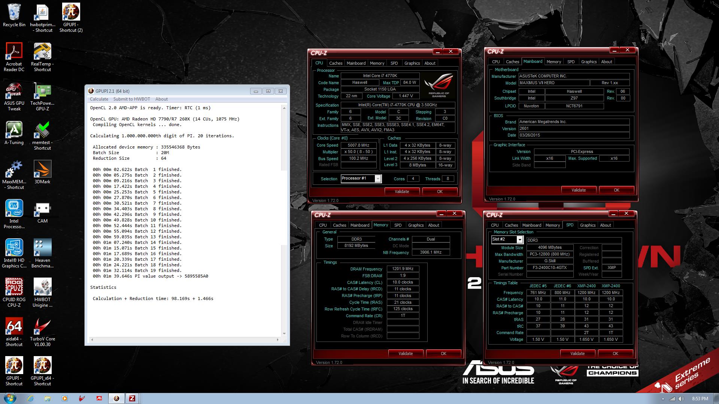Open the GPUPI_x64 shortcut desktop icon

pos(42,371)
